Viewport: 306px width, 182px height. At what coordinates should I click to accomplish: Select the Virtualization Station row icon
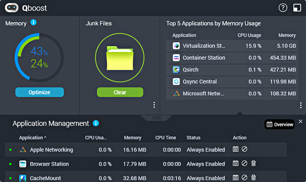(176, 46)
